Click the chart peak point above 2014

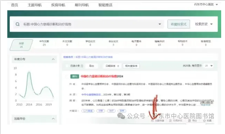[x=29, y=72]
